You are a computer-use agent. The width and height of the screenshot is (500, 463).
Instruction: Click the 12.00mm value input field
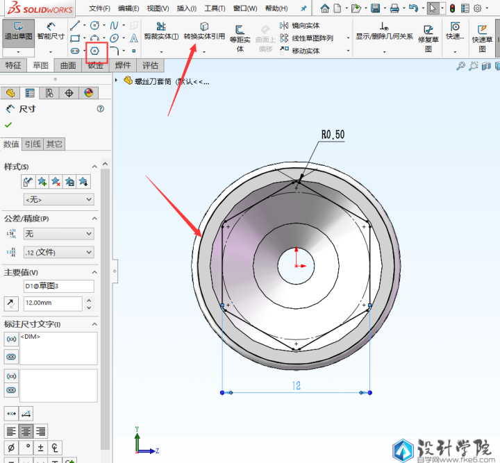tap(52, 303)
